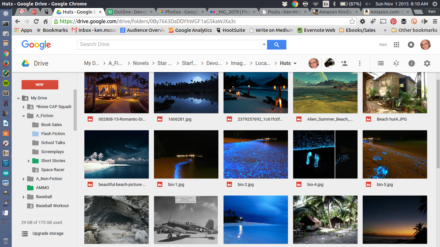Click the red NEW button
Viewport: 440px width, 247px height.
tap(40, 85)
